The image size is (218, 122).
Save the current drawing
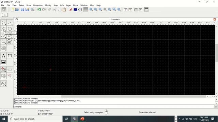pos(22,9)
